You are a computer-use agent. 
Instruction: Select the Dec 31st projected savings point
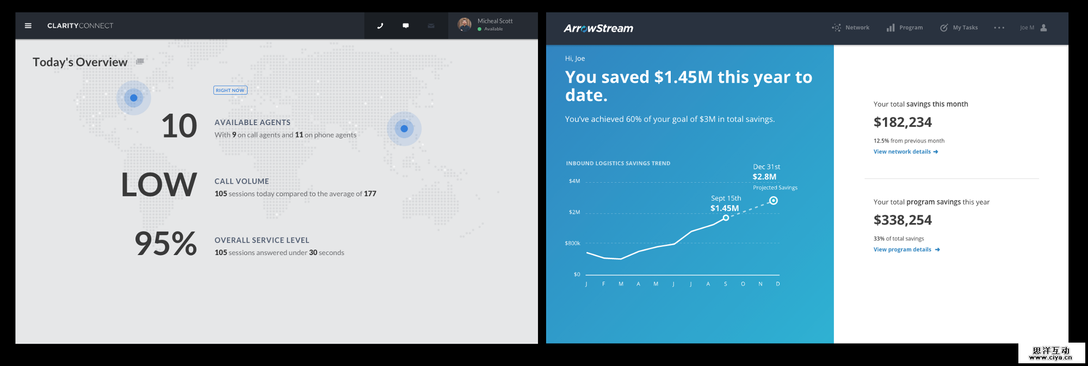(774, 201)
